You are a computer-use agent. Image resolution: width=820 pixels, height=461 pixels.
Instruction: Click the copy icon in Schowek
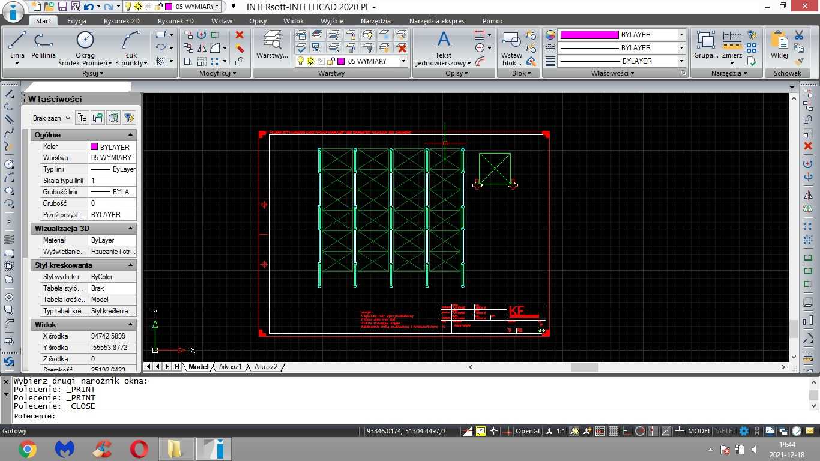pyautogui.click(x=799, y=48)
